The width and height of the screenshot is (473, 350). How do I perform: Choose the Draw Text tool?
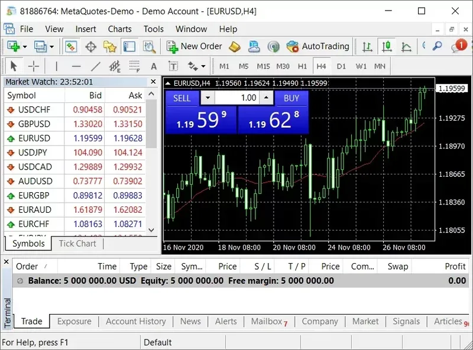[154, 66]
